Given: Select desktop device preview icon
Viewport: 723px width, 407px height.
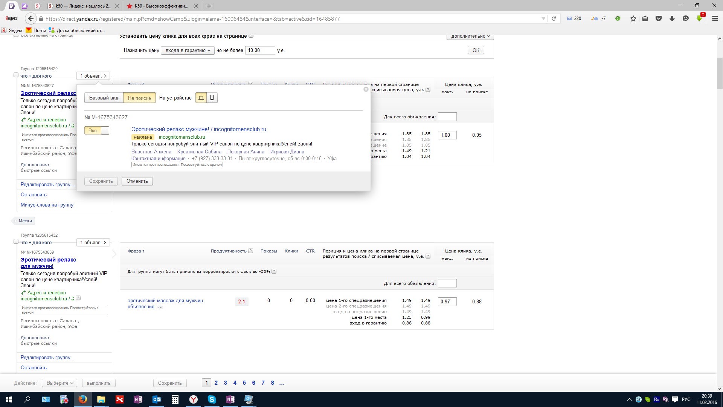Looking at the screenshot, I should 201,98.
